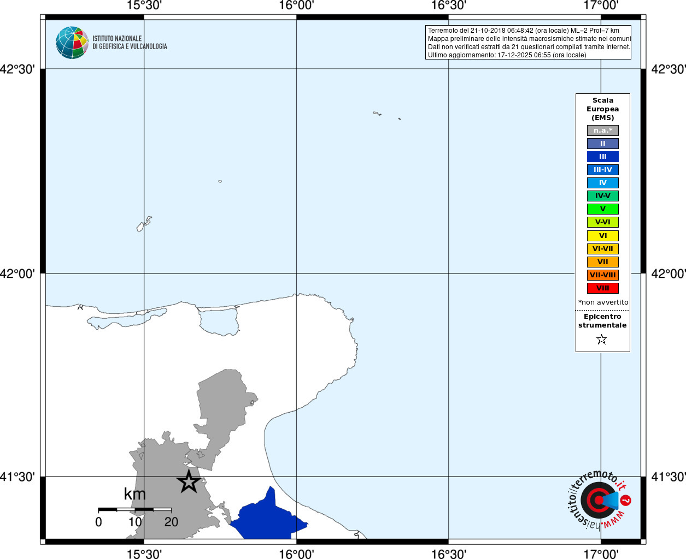Viewport: 686px width, 559px height.
Task: Click the Istituto Nazionale di Geofisica text
Action: tap(130, 43)
